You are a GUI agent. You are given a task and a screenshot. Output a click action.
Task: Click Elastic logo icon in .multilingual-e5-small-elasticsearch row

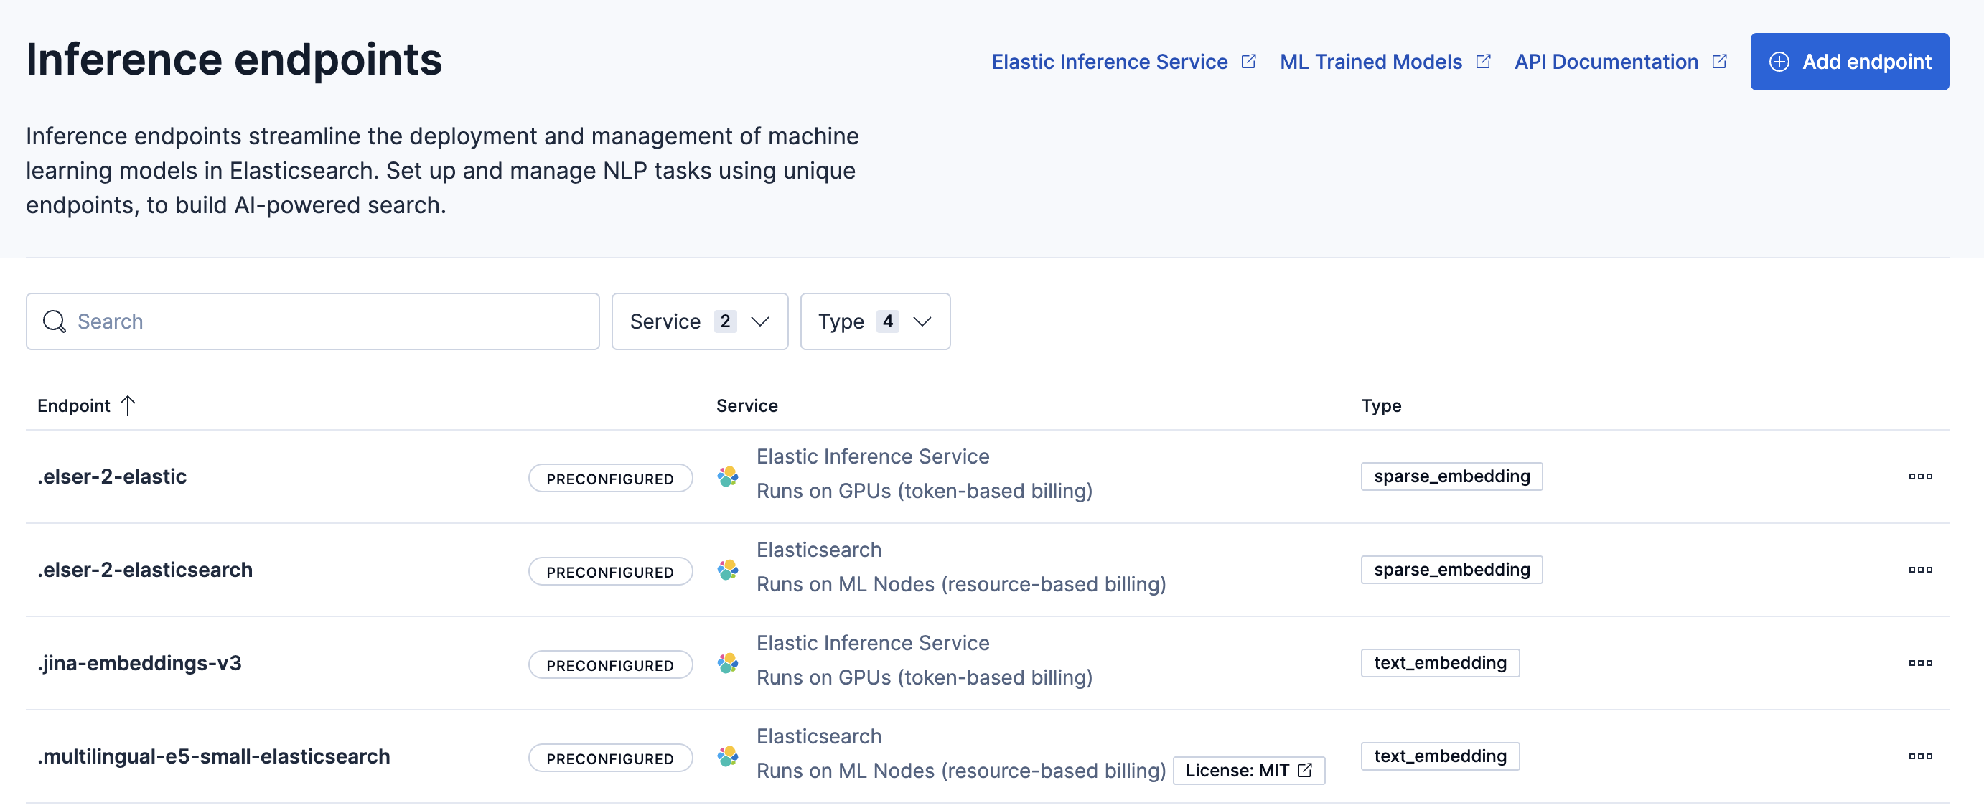(728, 756)
